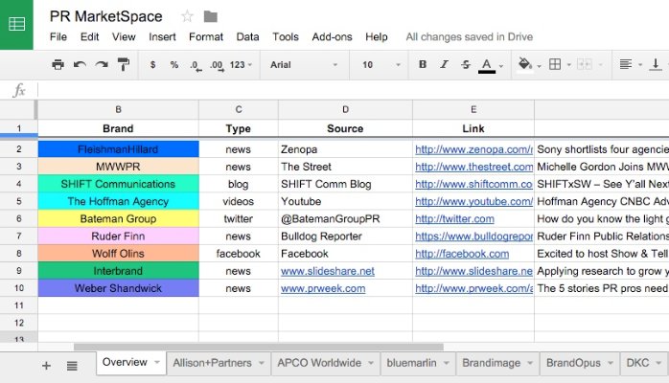Open the View menu
Image resolution: width=669 pixels, height=383 pixels.
124,37
